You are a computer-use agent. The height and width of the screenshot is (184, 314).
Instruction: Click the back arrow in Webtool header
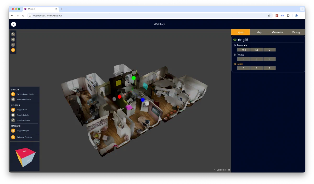pyautogui.click(x=14, y=24)
